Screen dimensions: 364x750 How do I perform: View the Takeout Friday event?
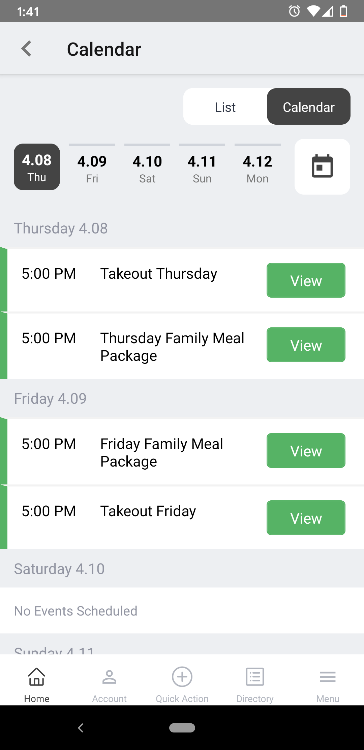pos(306,518)
